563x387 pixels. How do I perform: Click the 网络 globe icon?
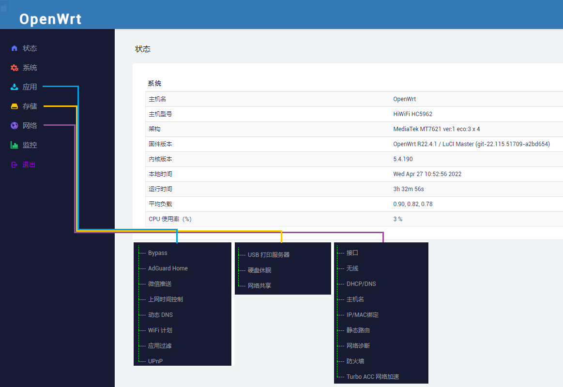[14, 125]
